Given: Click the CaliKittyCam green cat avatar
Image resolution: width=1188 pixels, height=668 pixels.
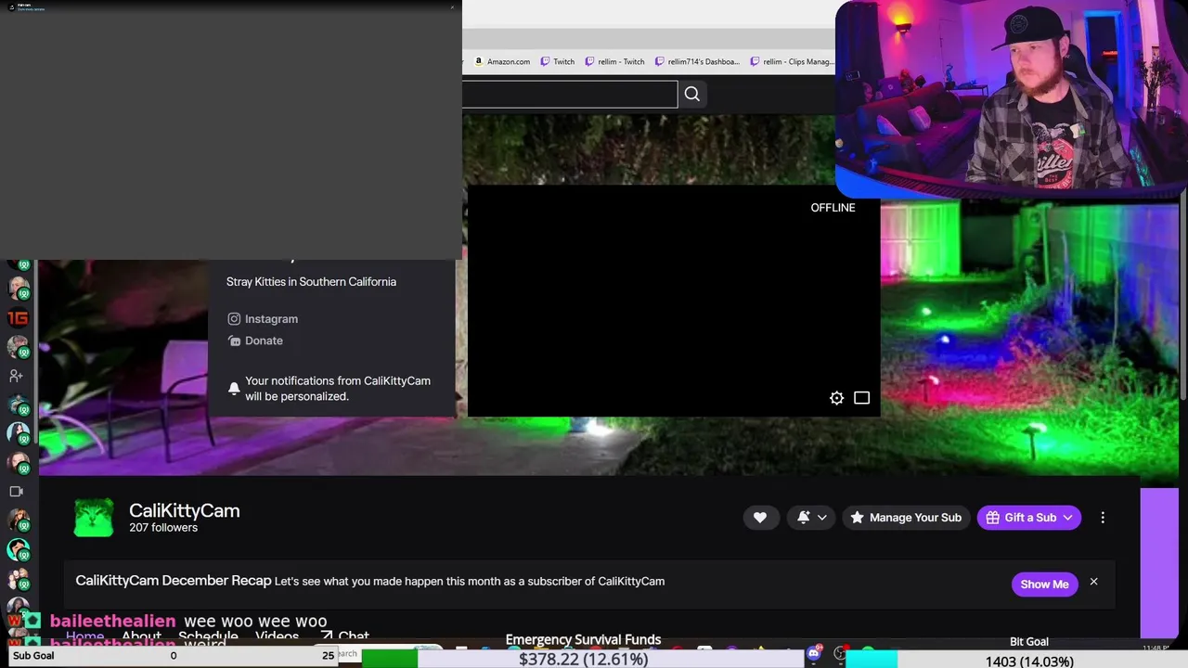Looking at the screenshot, I should point(94,518).
